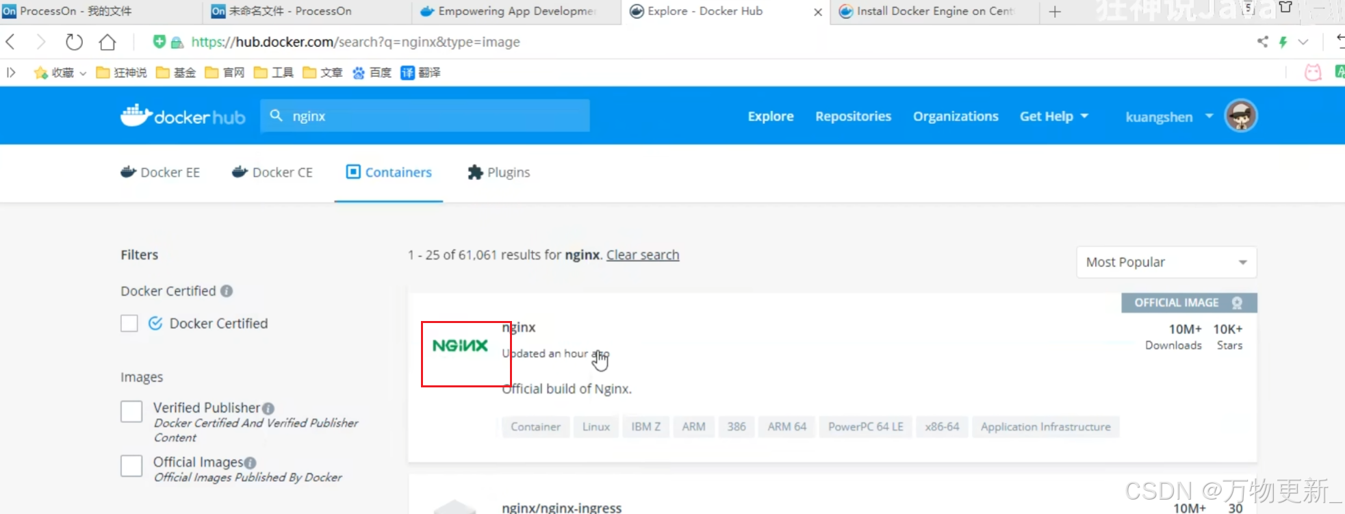This screenshot has height=514, width=1345.
Task: Click the 386 architecture tag
Action: [736, 426]
